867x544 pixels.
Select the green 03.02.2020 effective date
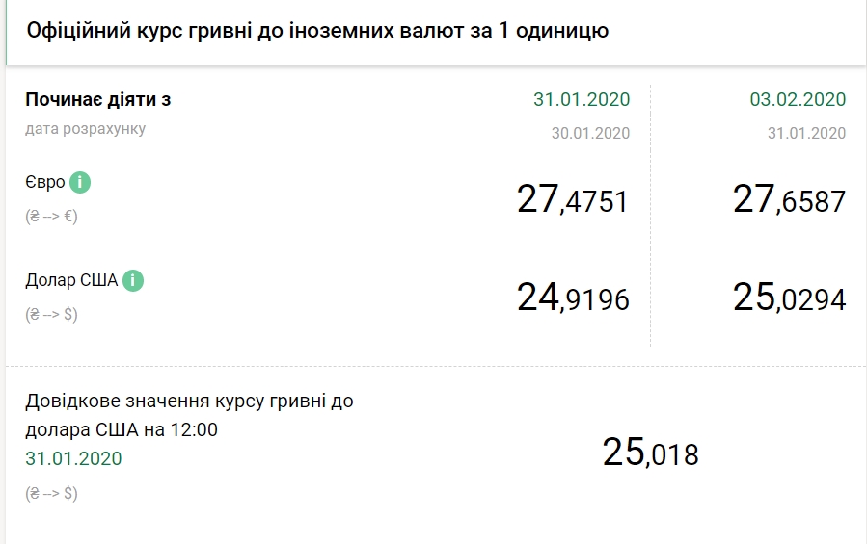798,99
